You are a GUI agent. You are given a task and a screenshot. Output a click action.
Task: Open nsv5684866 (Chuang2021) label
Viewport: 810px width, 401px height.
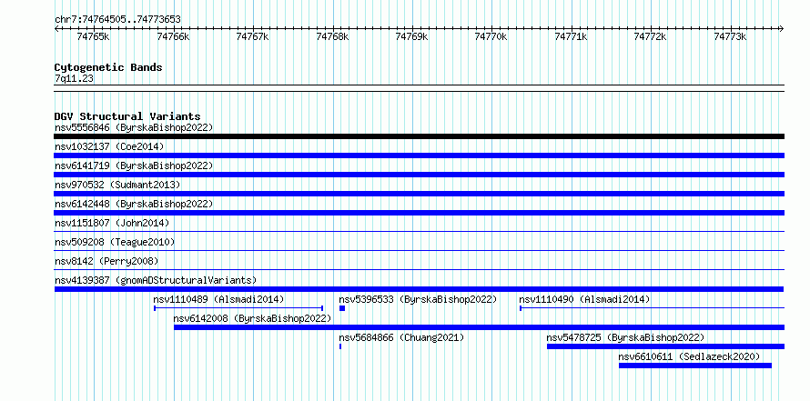click(402, 337)
